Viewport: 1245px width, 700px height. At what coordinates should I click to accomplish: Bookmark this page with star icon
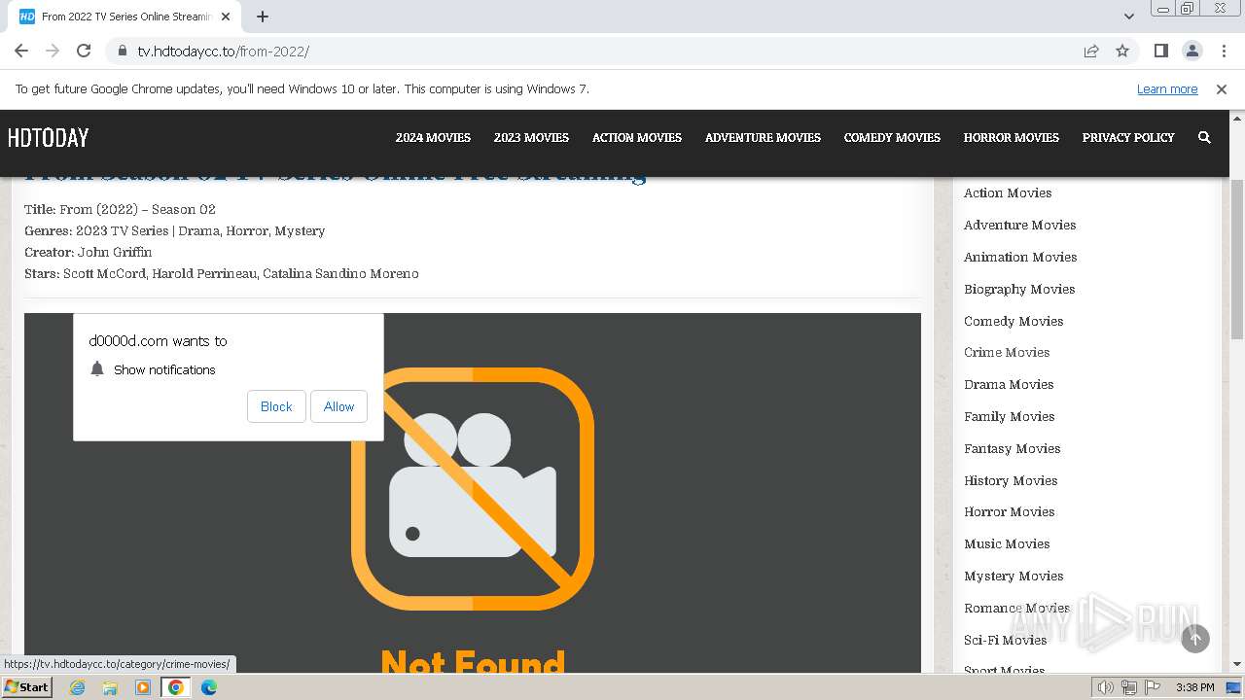1122,51
